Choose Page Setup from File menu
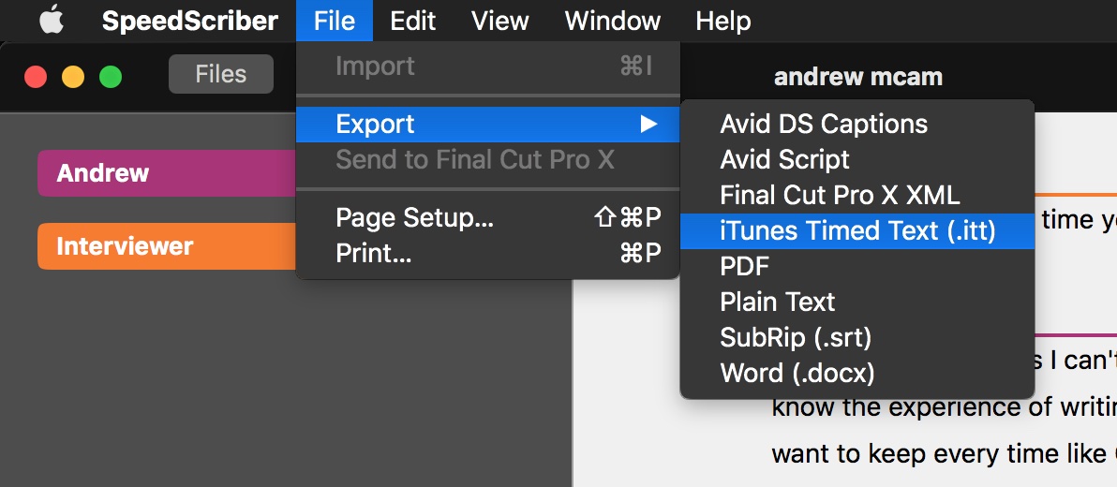 point(414,218)
